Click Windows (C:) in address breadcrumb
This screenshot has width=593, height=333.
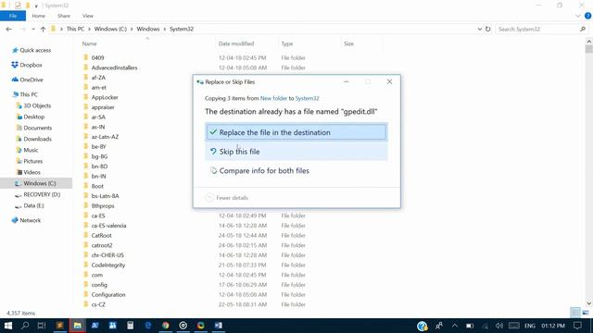tap(110, 29)
